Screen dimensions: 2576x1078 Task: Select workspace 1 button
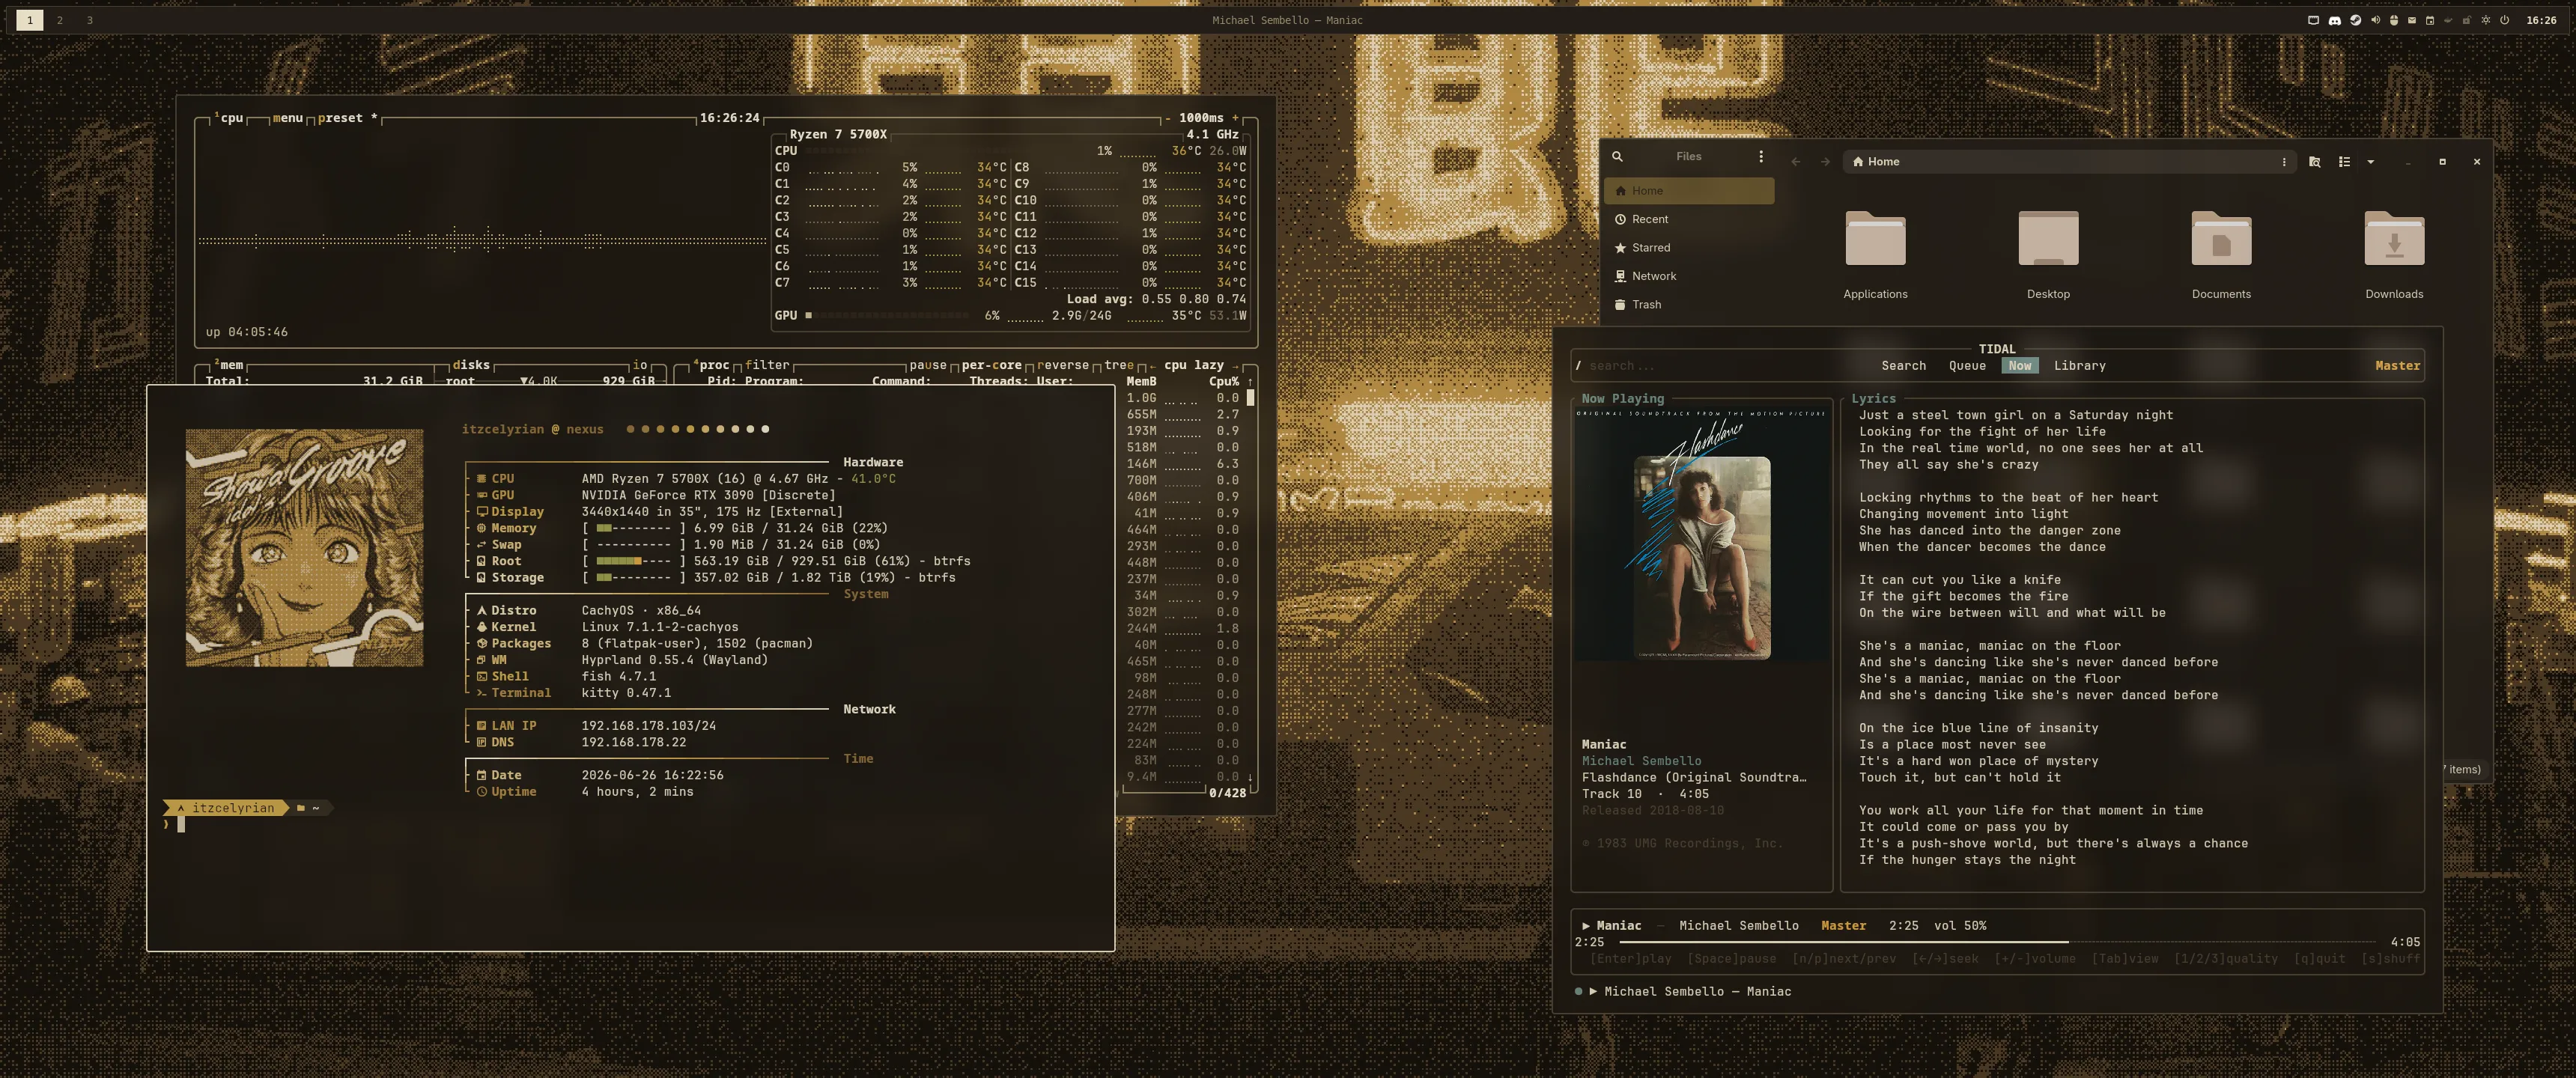(30, 20)
